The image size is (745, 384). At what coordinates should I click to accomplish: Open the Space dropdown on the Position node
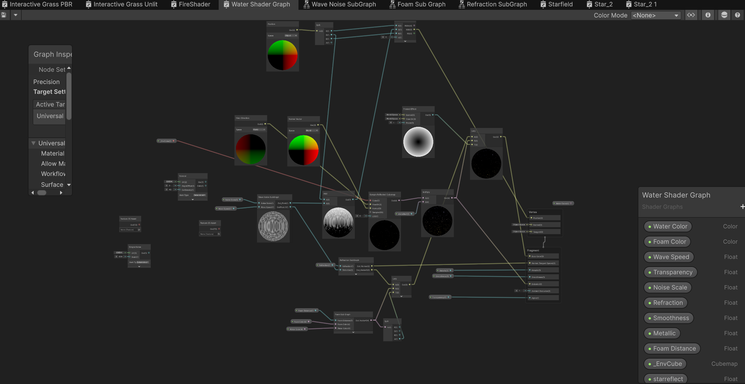coord(291,36)
